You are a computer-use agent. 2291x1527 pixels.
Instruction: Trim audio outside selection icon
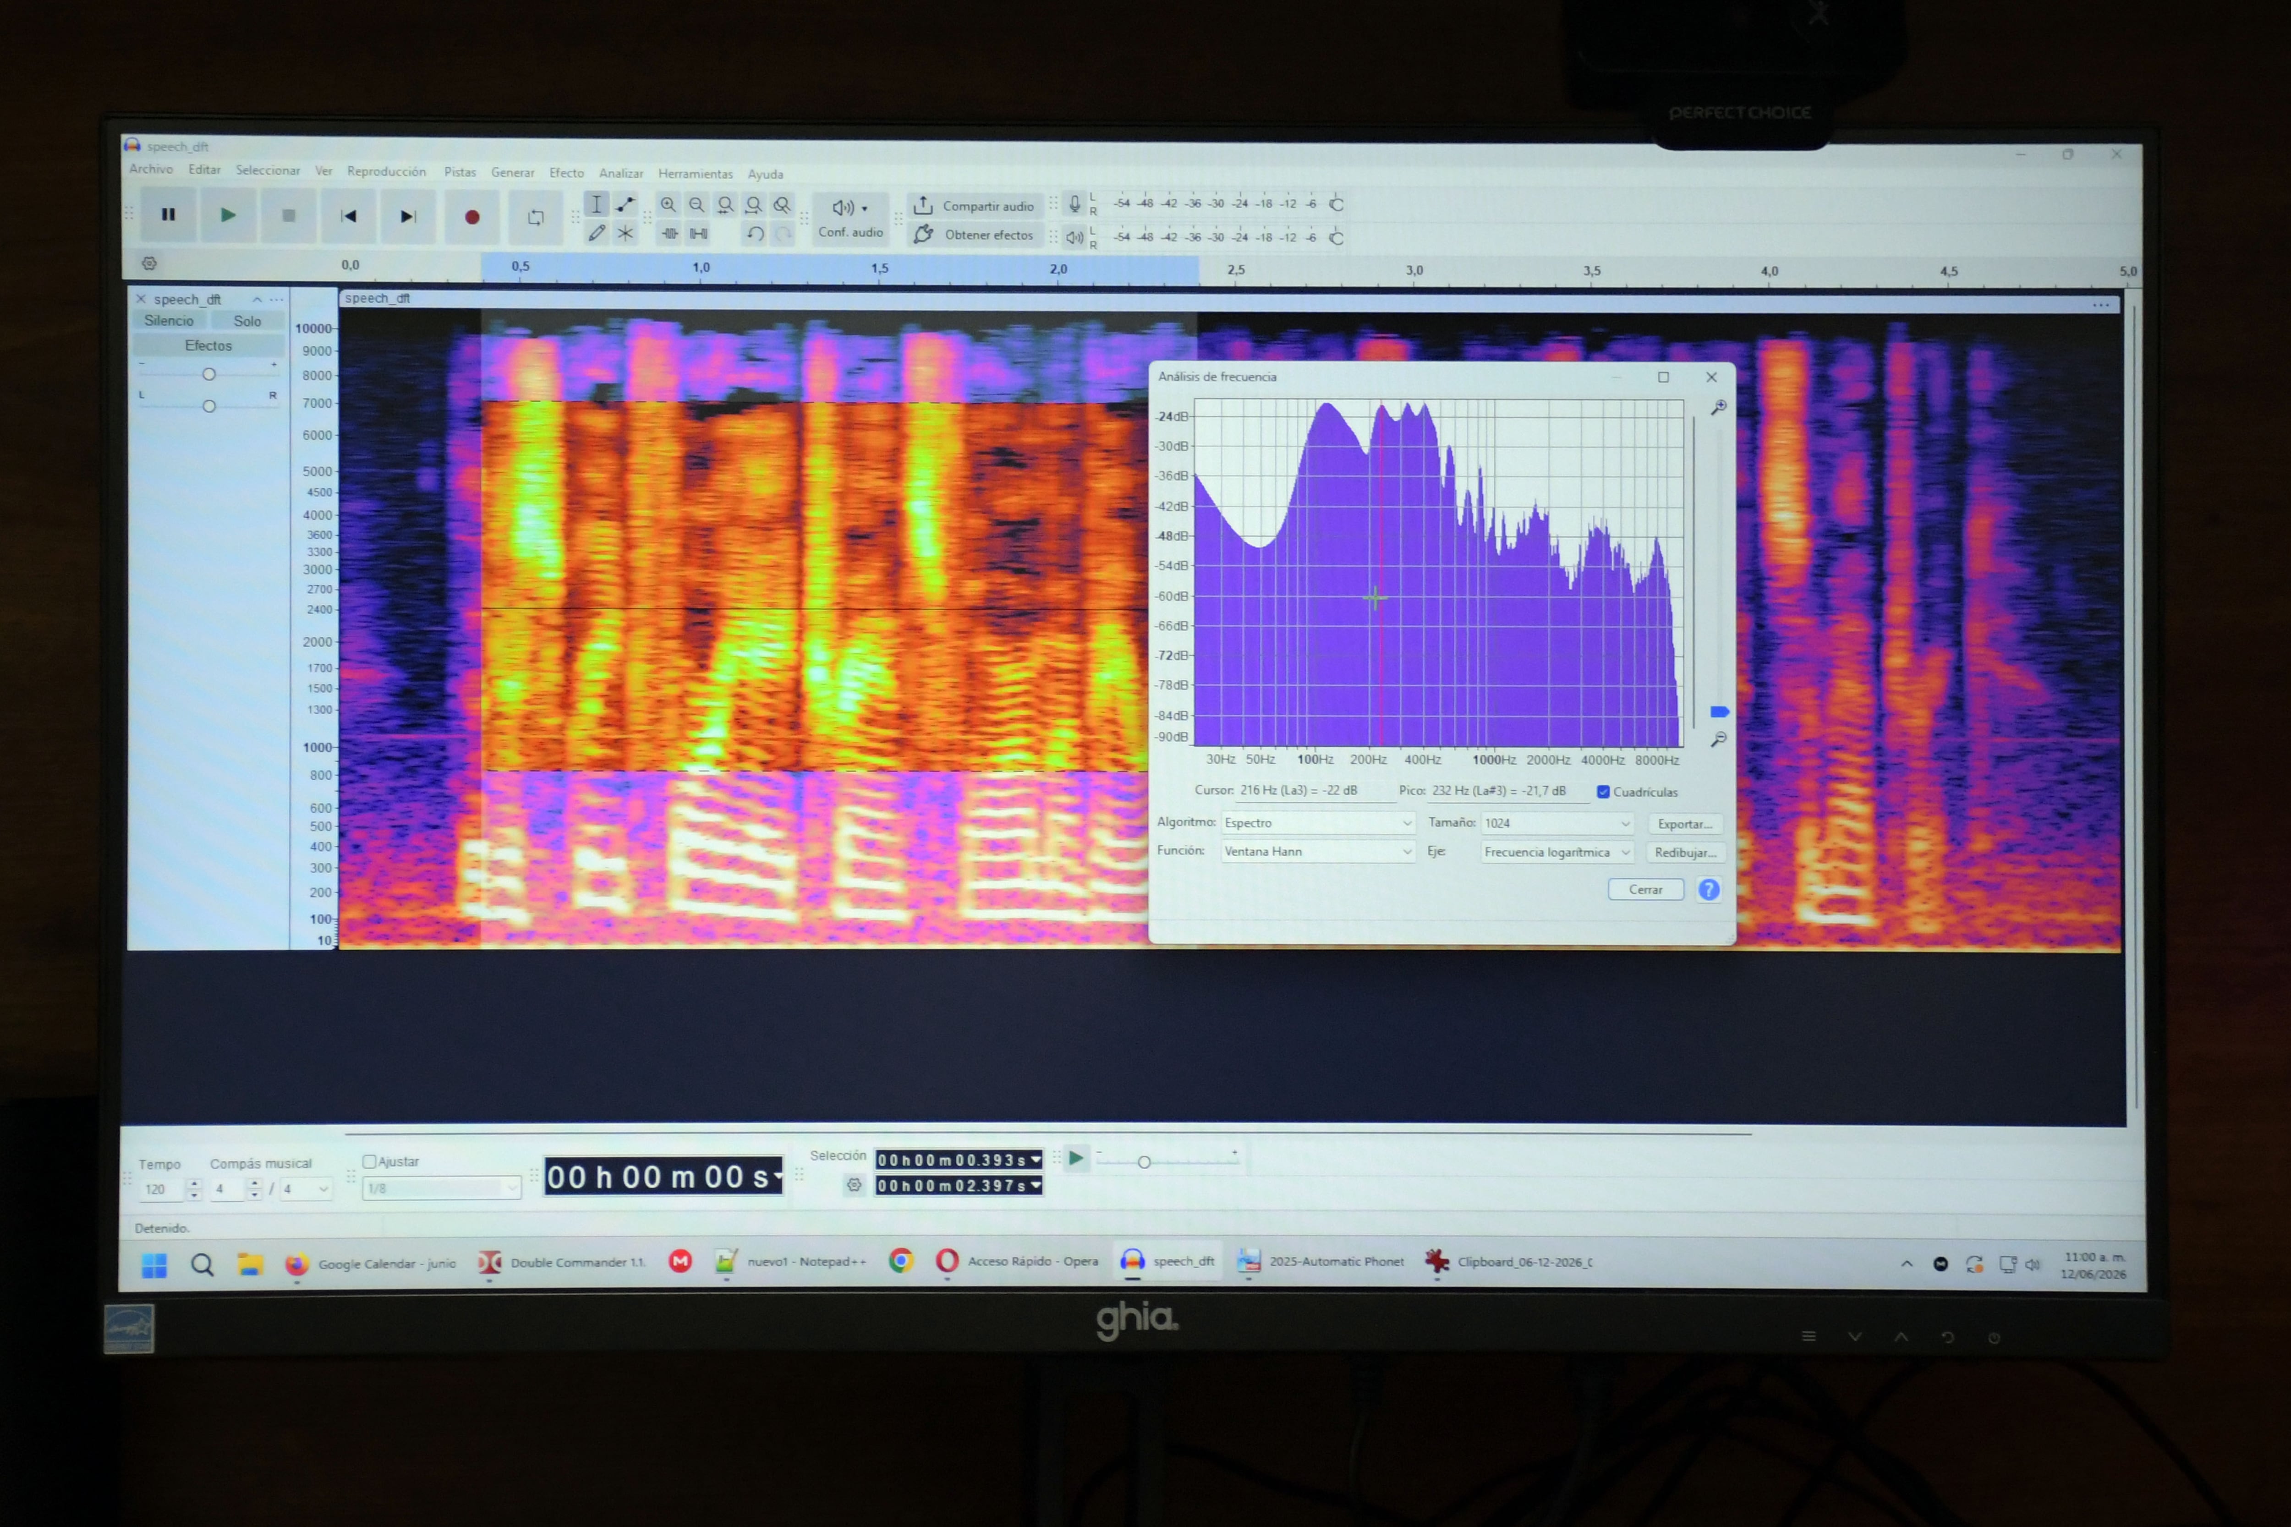[x=670, y=234]
